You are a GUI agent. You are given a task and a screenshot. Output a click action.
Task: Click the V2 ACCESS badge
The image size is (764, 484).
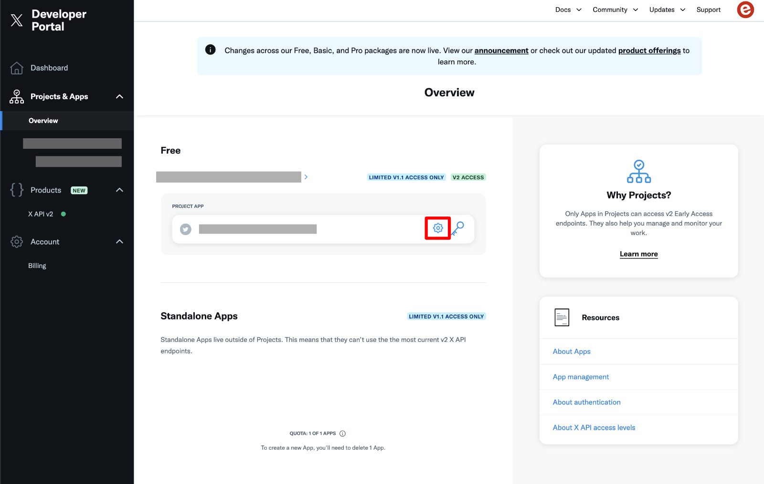(x=468, y=177)
